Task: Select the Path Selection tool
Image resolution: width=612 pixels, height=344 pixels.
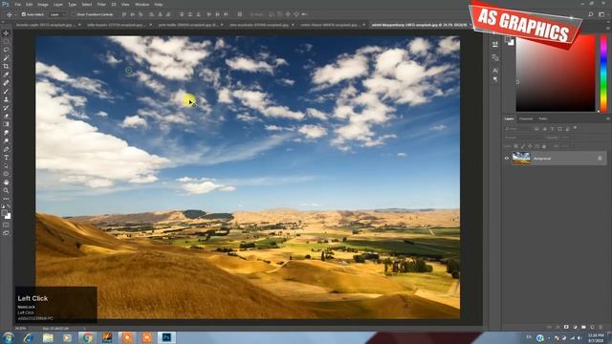Action: pos(6,165)
